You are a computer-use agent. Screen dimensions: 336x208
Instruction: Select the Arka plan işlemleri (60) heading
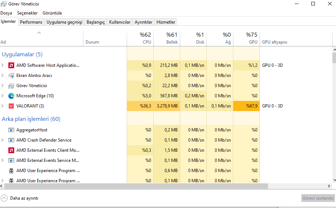click(x=31, y=119)
